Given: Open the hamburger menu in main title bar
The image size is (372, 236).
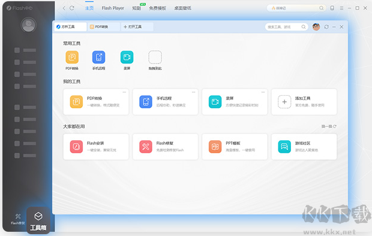Looking at the screenshot, I should coord(341,8).
